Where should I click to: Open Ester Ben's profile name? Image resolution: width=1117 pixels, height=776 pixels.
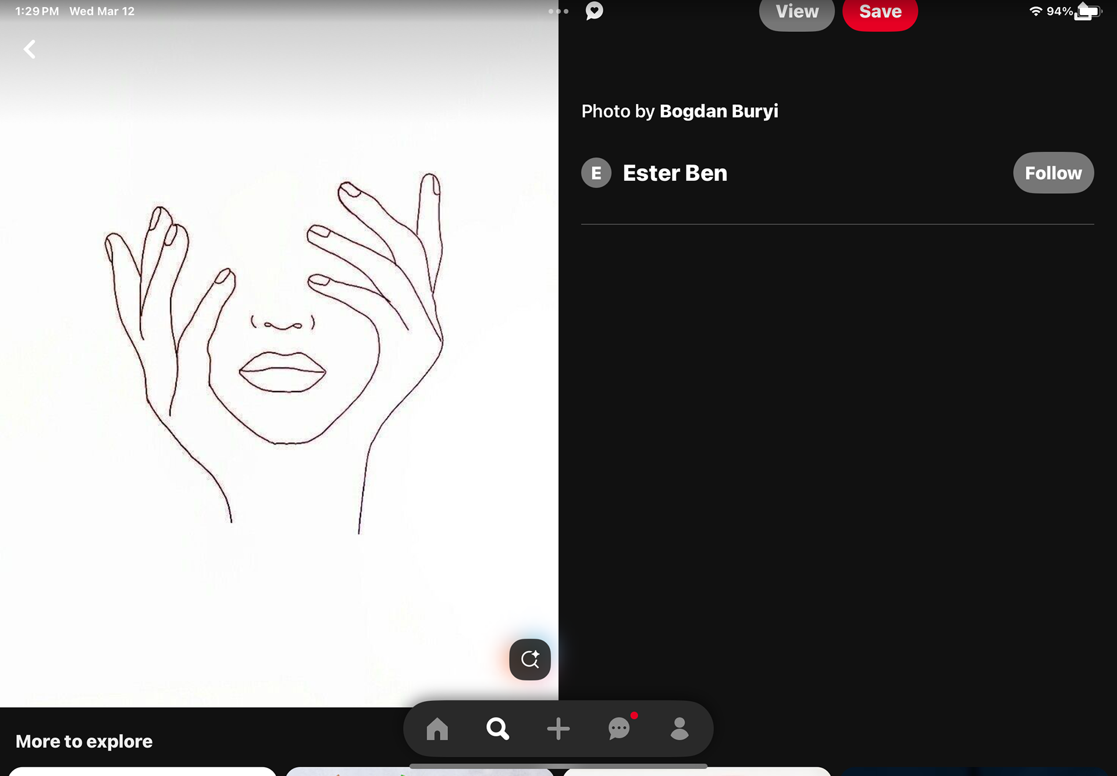[675, 173]
